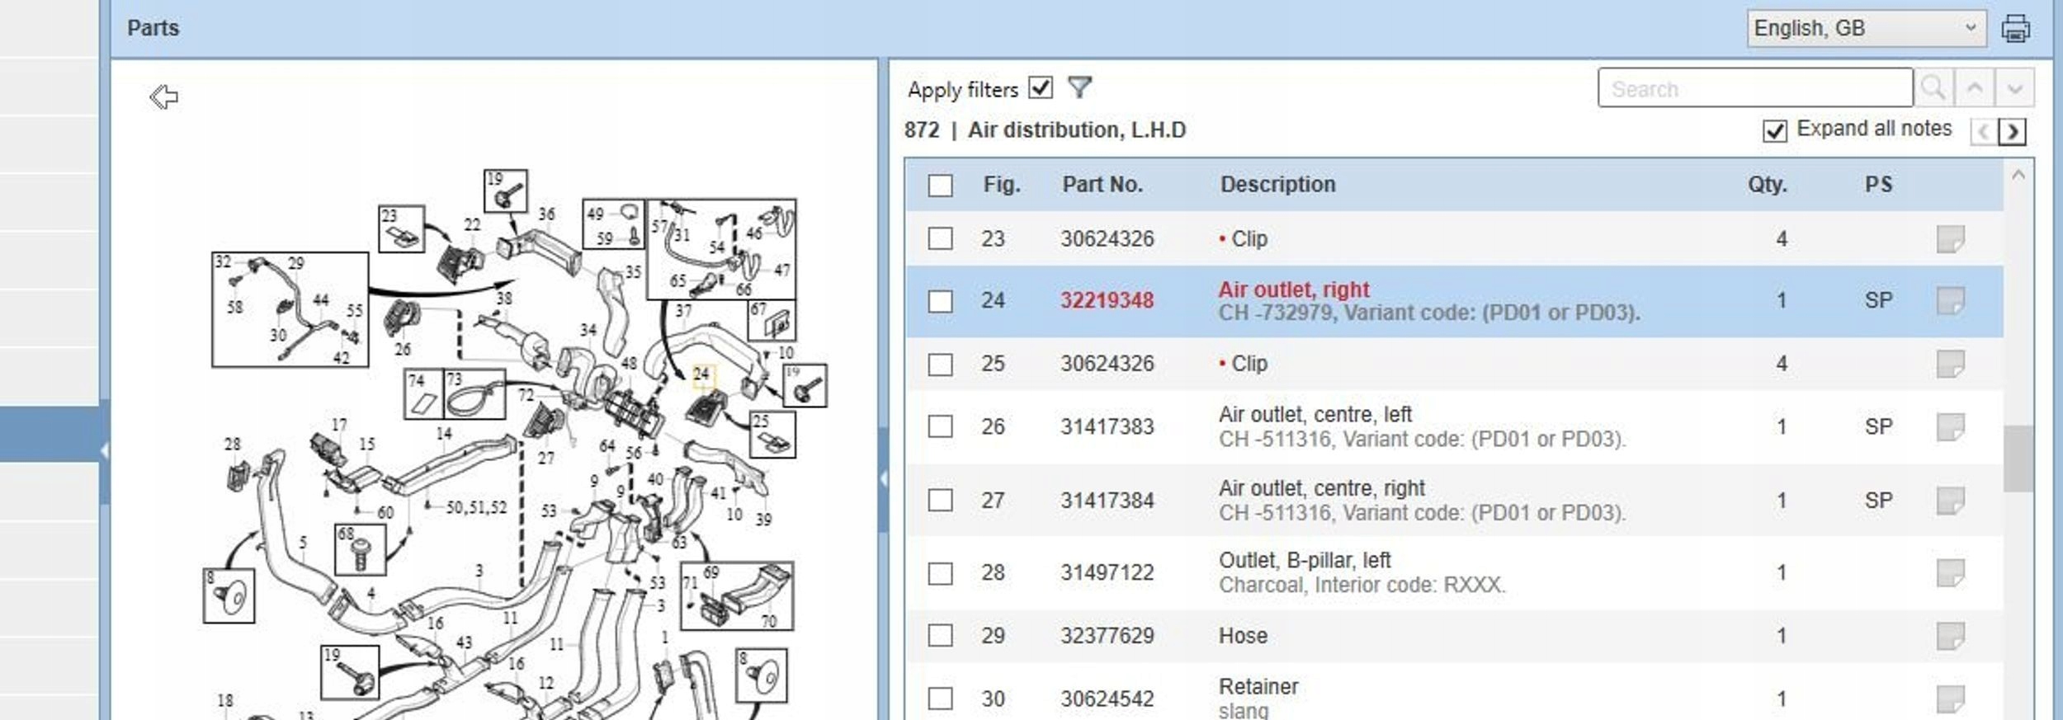
Task: Sort by PS column header
Action: pyautogui.click(x=1878, y=185)
